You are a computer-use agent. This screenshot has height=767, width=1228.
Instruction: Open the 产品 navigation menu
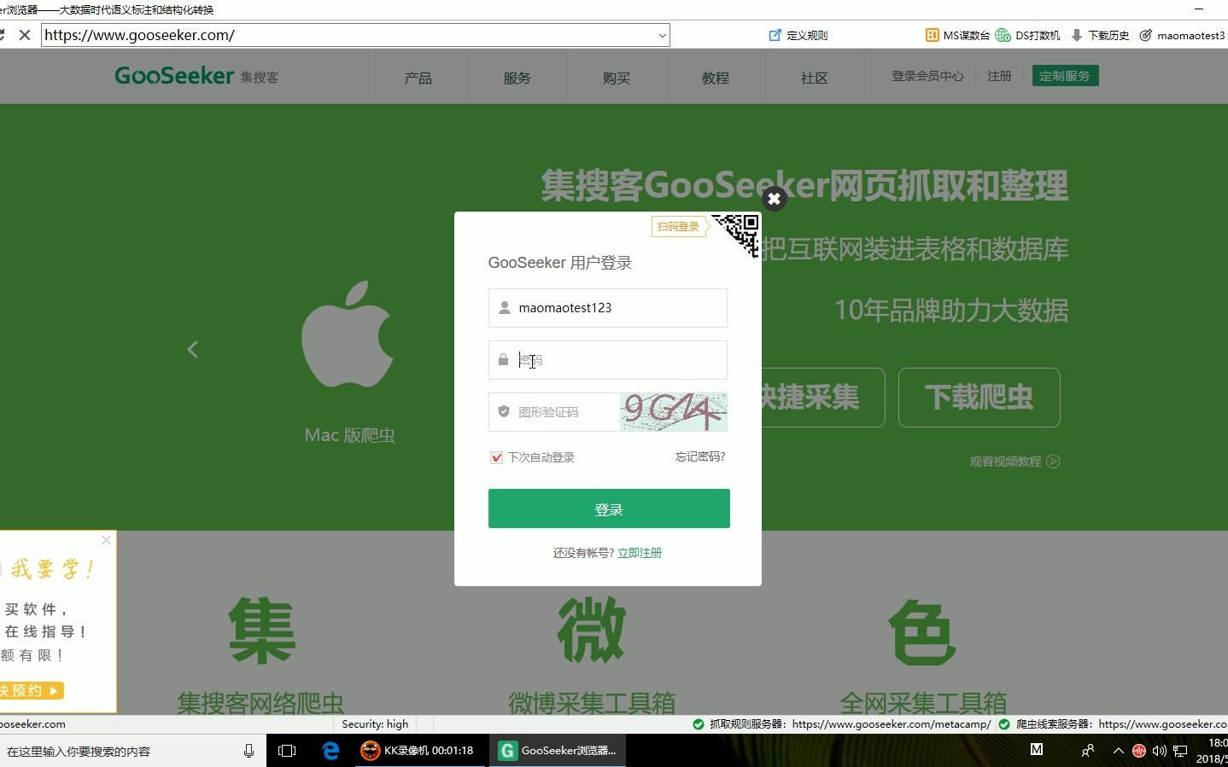pyautogui.click(x=418, y=78)
